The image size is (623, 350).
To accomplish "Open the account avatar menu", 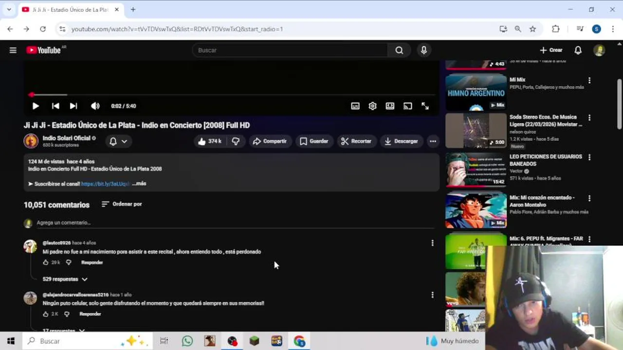I will (x=599, y=50).
